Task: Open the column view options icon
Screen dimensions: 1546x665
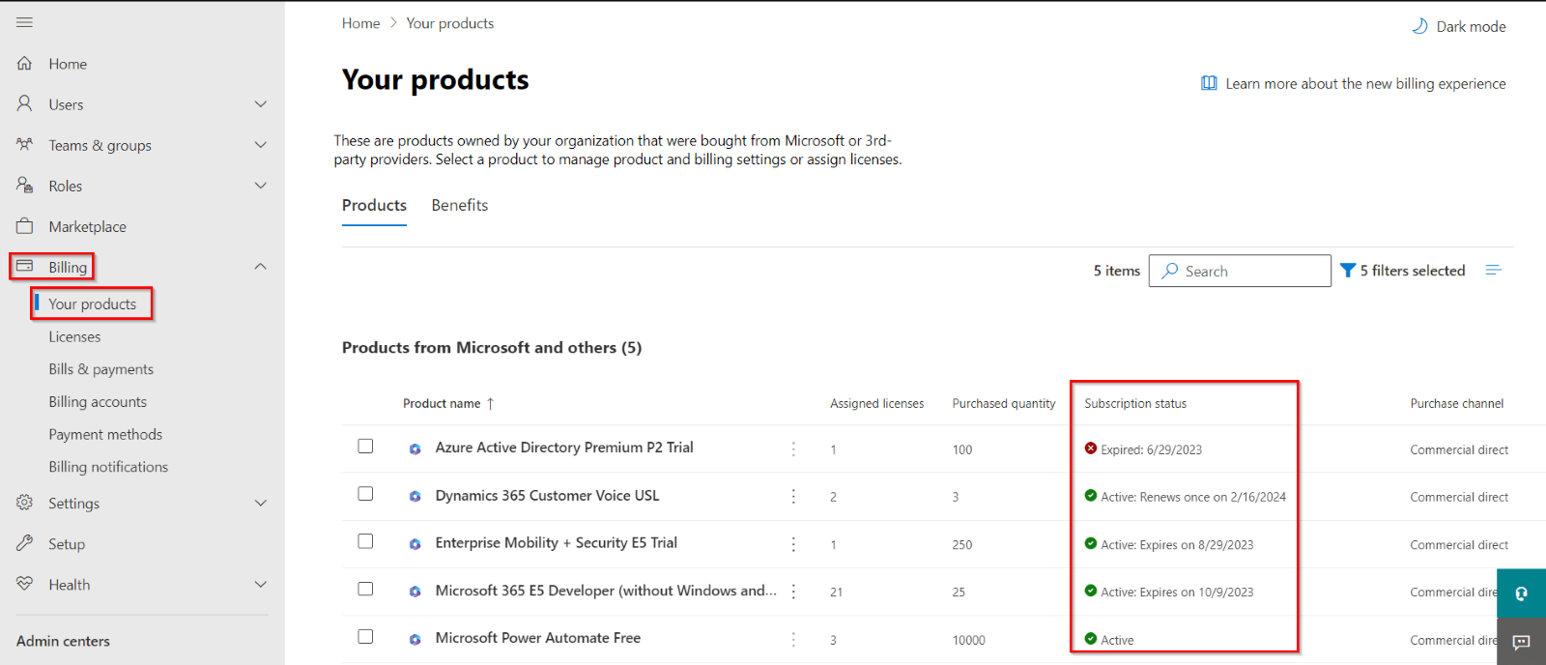Action: (x=1493, y=271)
